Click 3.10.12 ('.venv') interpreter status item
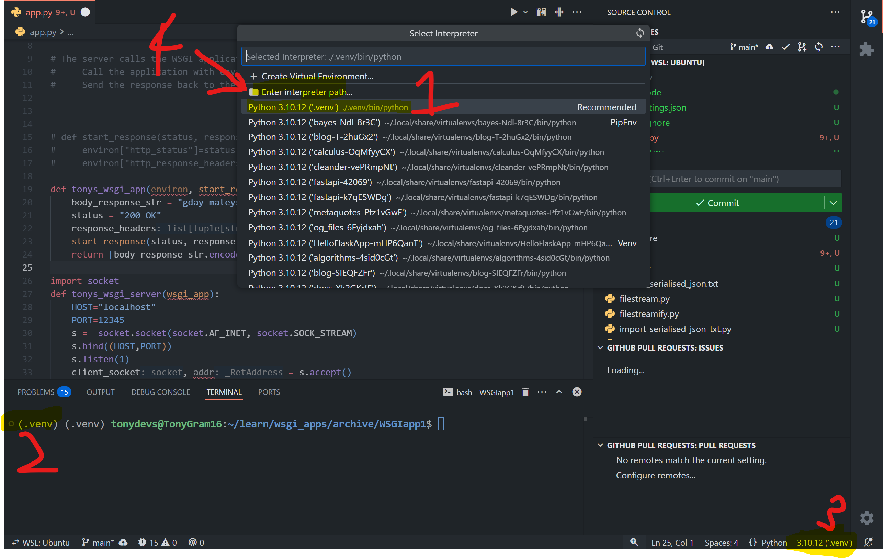The height and width of the screenshot is (559, 883). click(x=824, y=543)
